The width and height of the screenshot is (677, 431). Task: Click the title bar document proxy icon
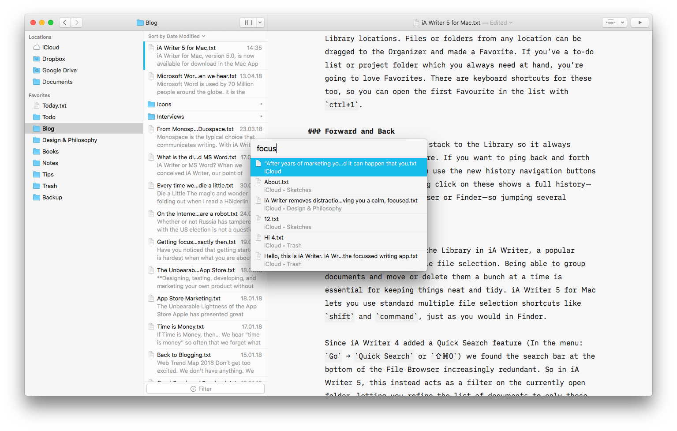coord(416,22)
